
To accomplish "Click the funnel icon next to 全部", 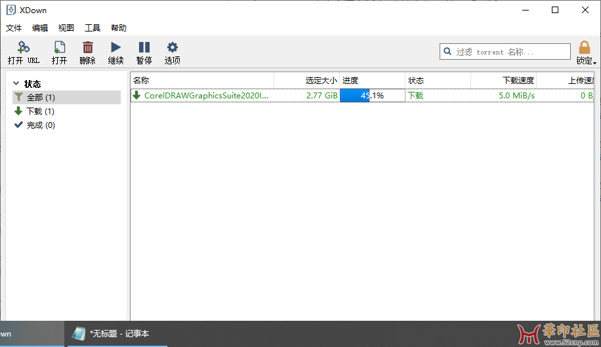I will click(18, 97).
